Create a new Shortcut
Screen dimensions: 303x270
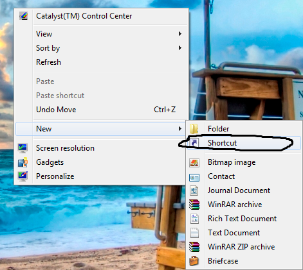244,143
